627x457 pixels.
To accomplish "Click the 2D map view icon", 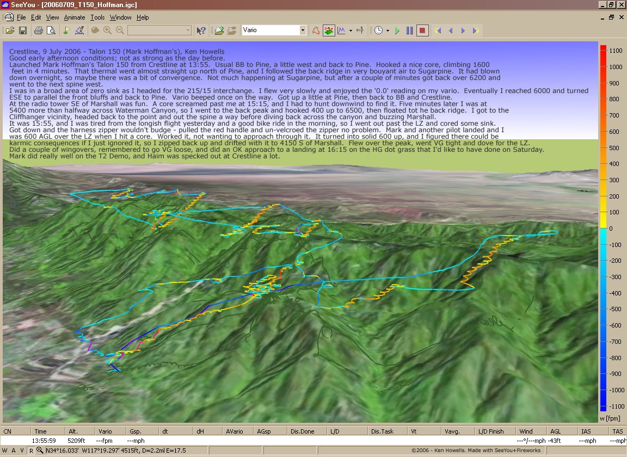I will click(316, 30).
